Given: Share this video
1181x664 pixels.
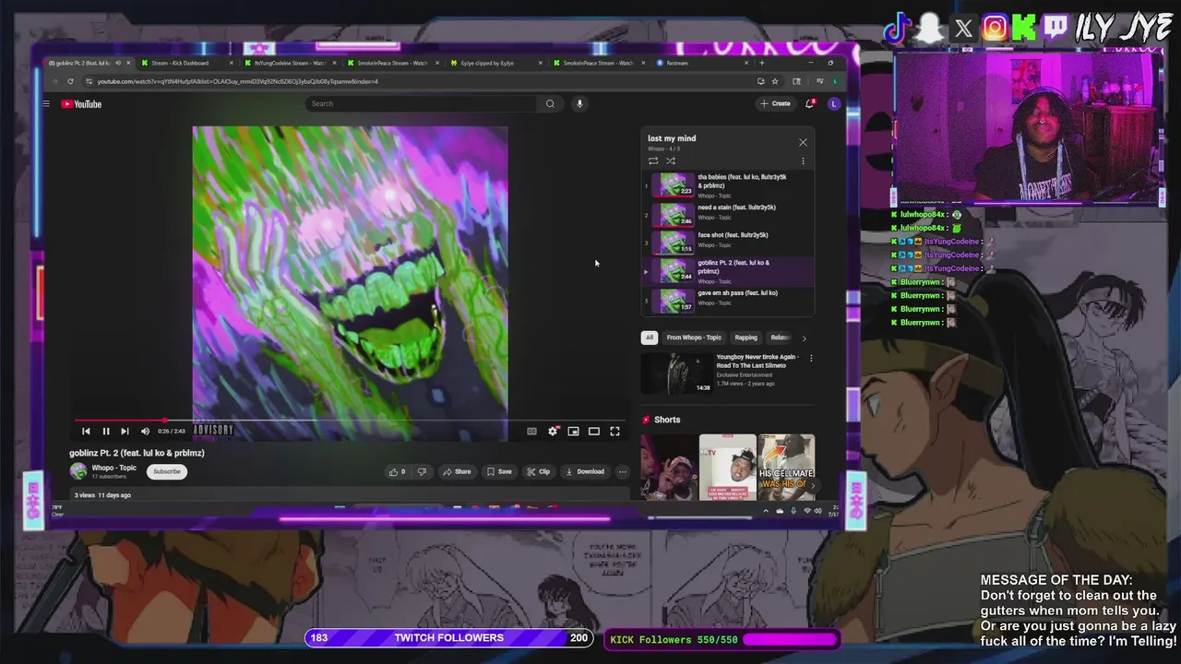Looking at the screenshot, I should (x=457, y=471).
